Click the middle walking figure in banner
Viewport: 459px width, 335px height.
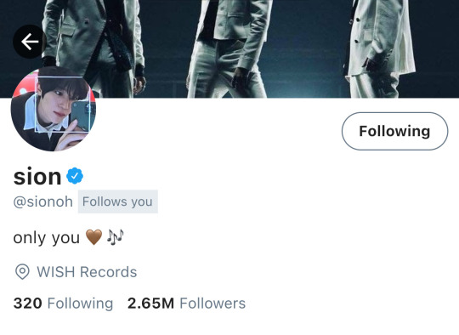pyautogui.click(x=229, y=49)
